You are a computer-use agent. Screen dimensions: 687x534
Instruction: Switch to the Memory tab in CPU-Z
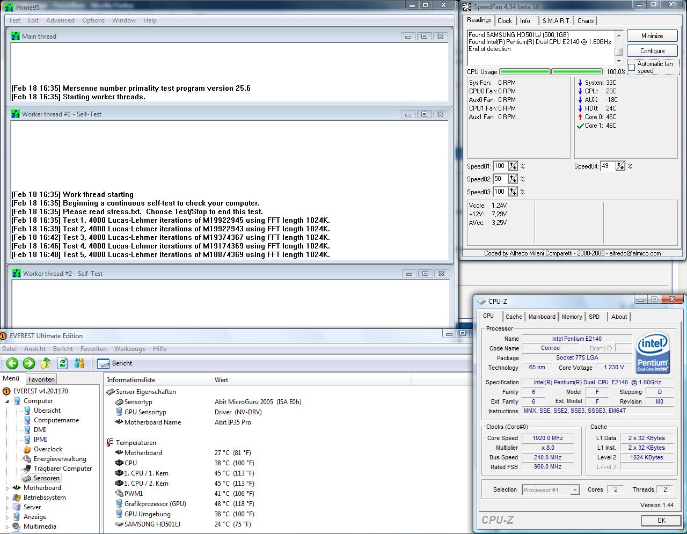click(572, 317)
